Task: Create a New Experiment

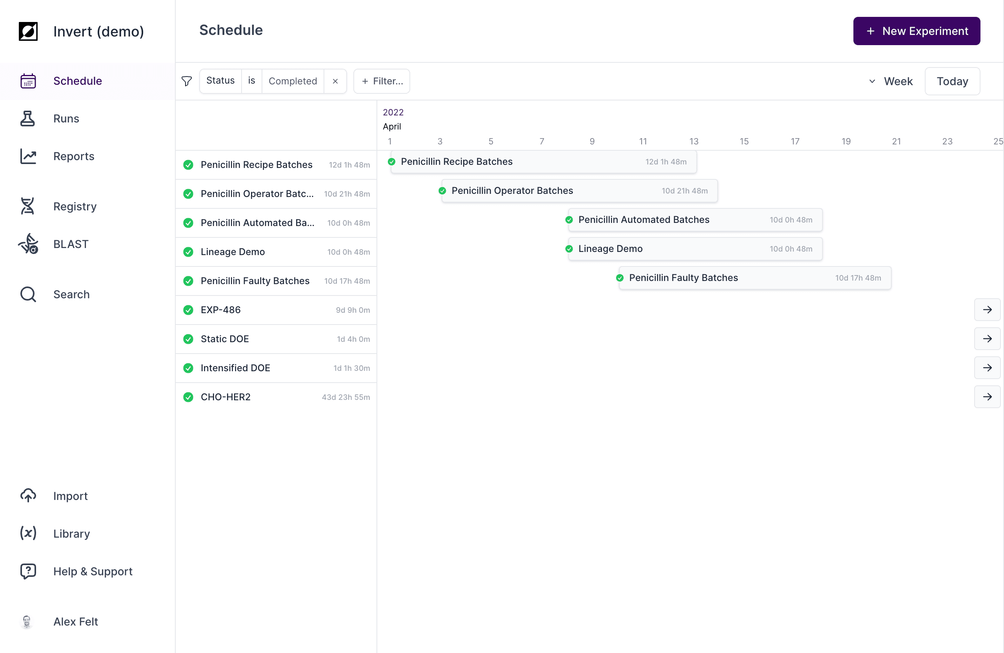Action: point(916,31)
